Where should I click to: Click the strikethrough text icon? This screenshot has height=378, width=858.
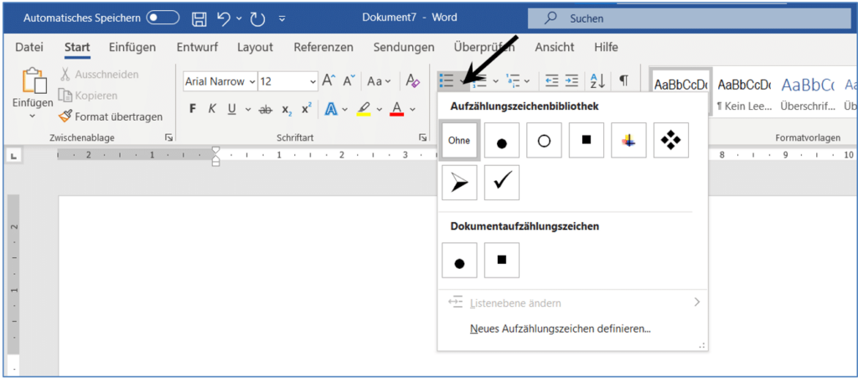coord(266,109)
